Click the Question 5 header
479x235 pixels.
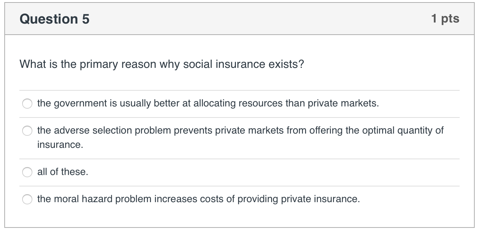click(54, 18)
